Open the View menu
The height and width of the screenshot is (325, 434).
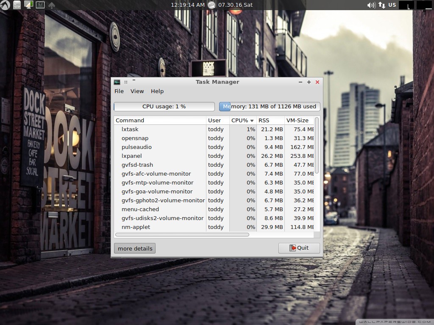(137, 91)
